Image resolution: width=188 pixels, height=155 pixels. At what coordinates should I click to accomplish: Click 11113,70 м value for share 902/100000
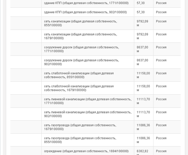tap(143, 114)
